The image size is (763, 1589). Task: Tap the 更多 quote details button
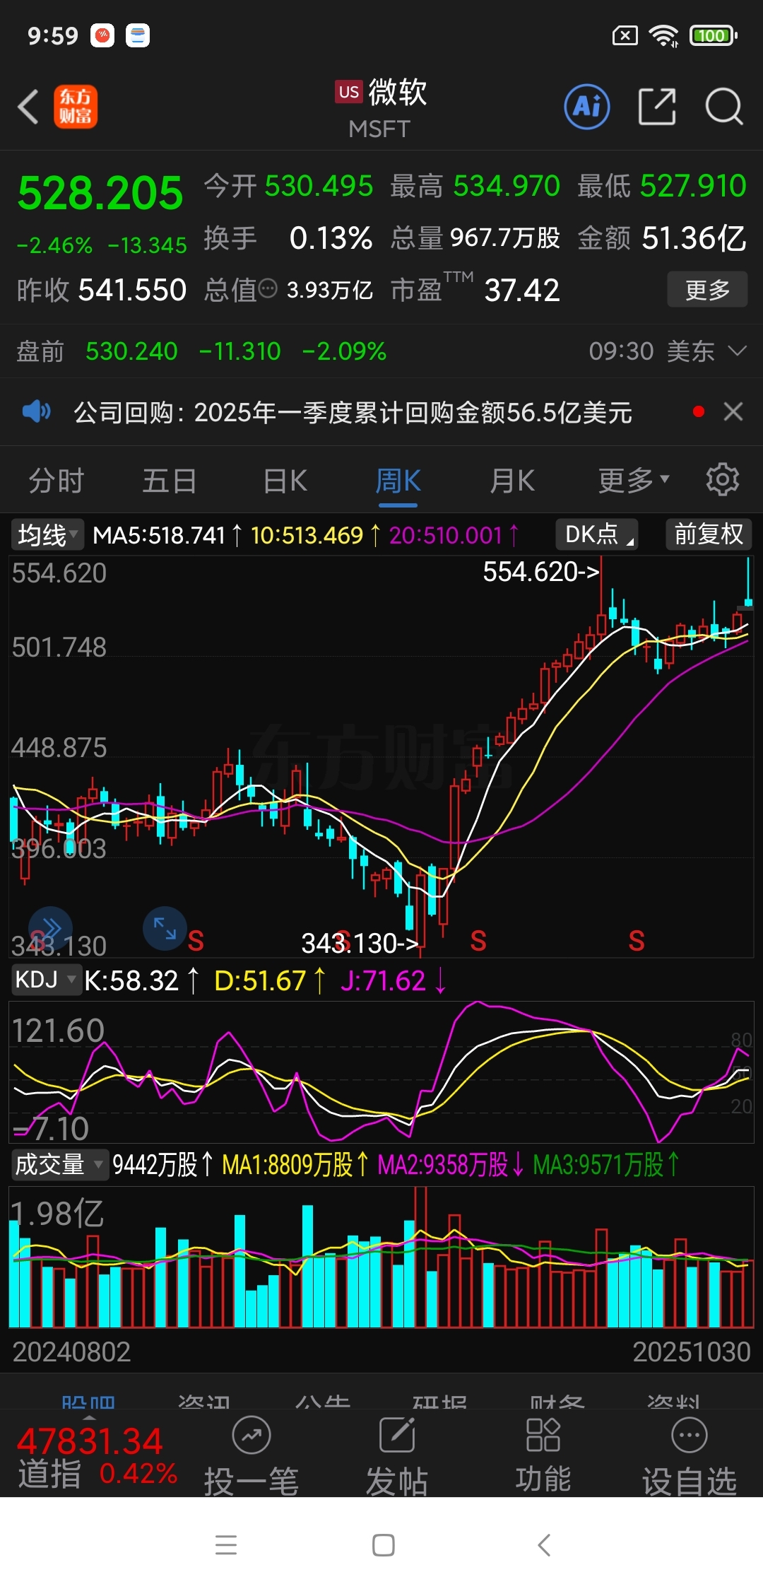point(707,289)
